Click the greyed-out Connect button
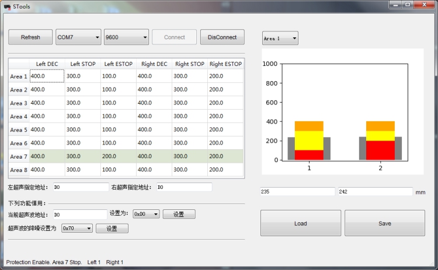This screenshot has width=438, height=270. click(x=174, y=37)
